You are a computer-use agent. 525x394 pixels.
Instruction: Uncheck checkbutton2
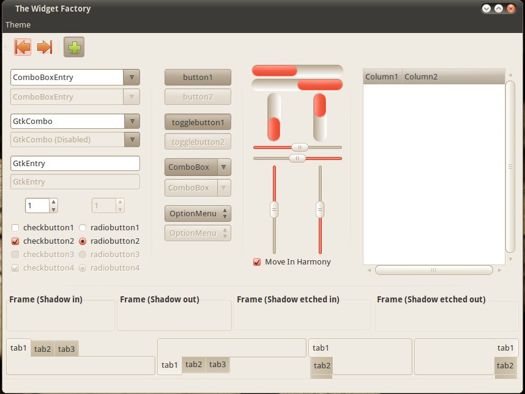(15, 241)
